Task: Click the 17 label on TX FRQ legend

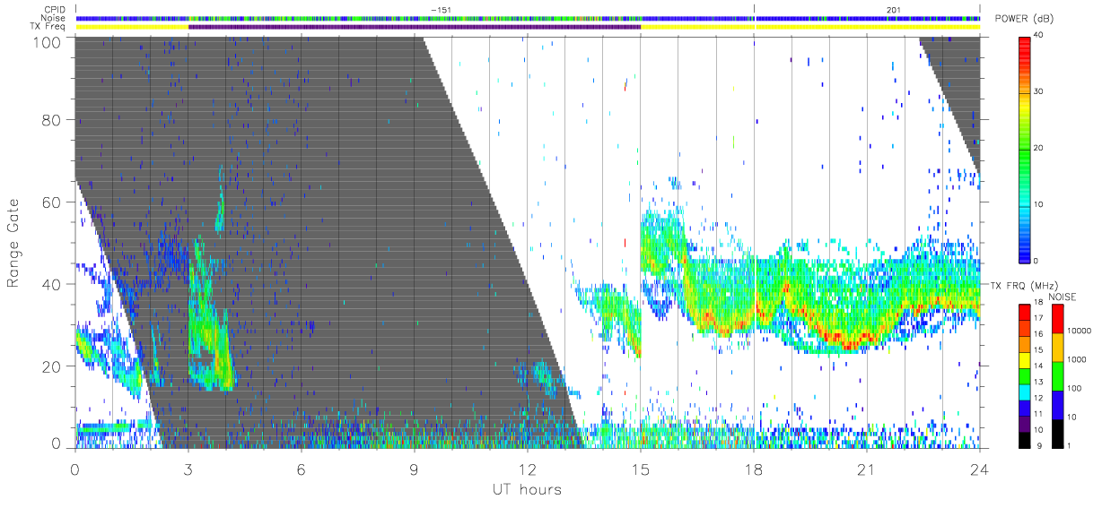Action: click(1037, 318)
